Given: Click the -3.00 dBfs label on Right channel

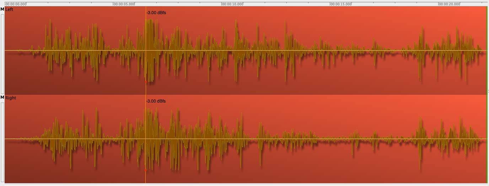Looking at the screenshot, I should [x=156, y=101].
